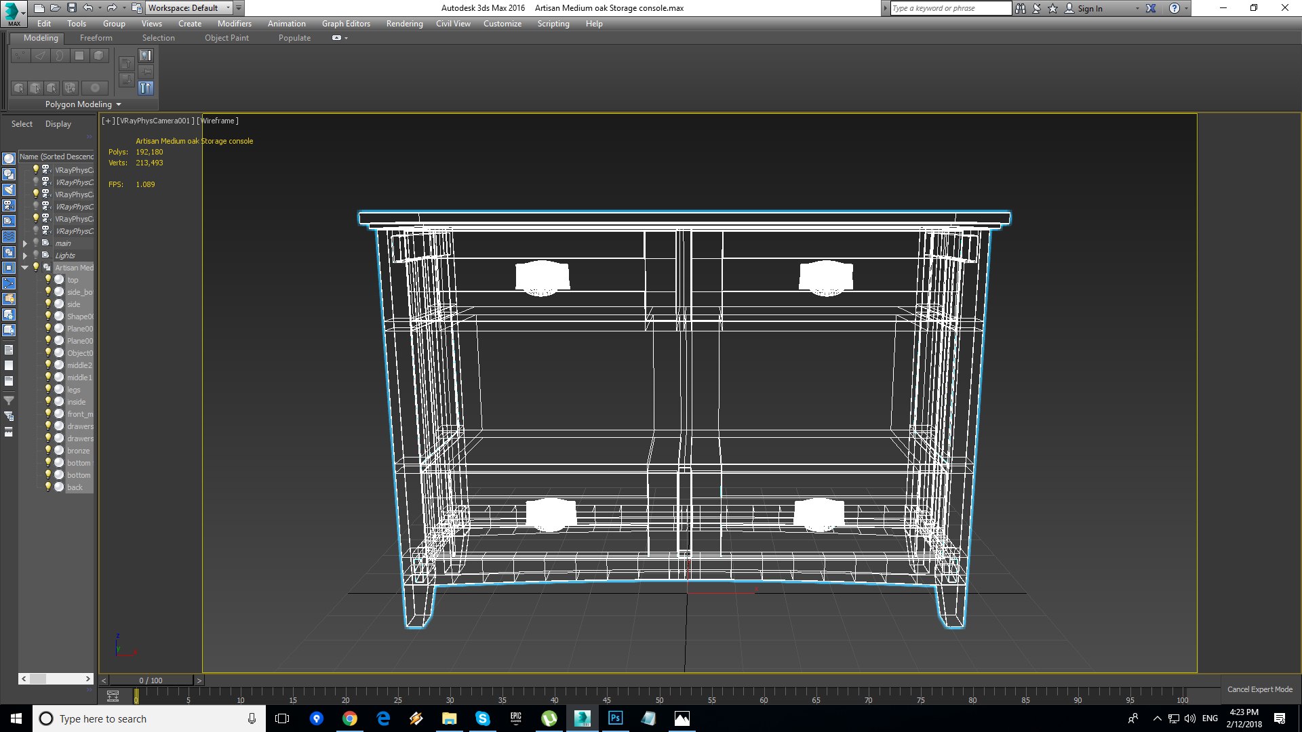This screenshot has height=732, width=1302.
Task: Toggle visibility bulb of the 'Lights' layer
Action: [36, 255]
